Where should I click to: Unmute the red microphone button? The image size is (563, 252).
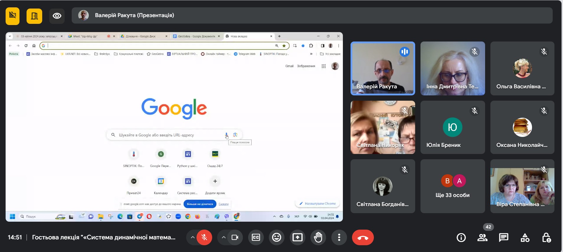click(204, 237)
